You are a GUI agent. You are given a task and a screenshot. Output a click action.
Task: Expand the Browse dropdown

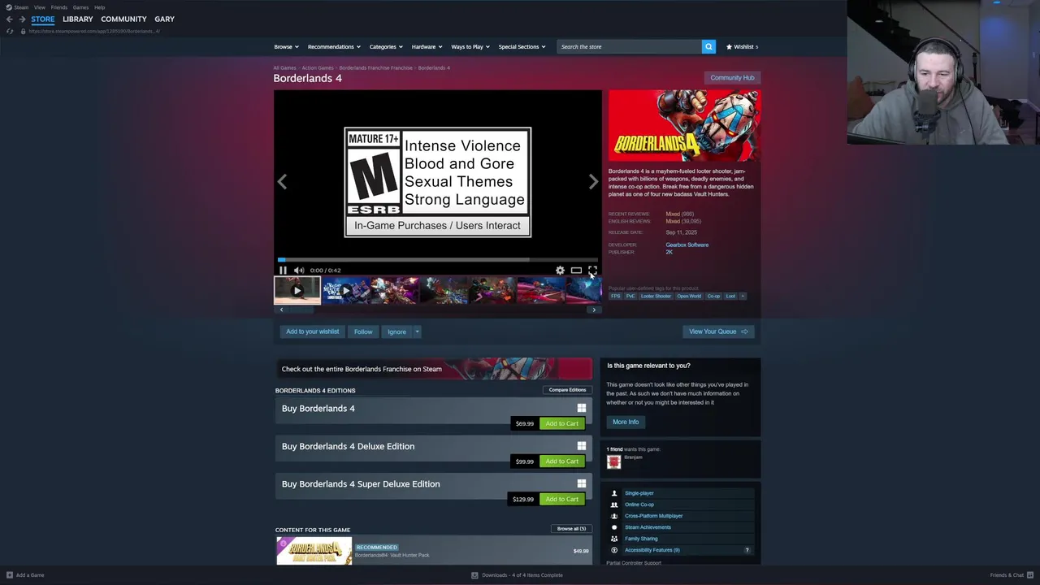tap(286, 46)
